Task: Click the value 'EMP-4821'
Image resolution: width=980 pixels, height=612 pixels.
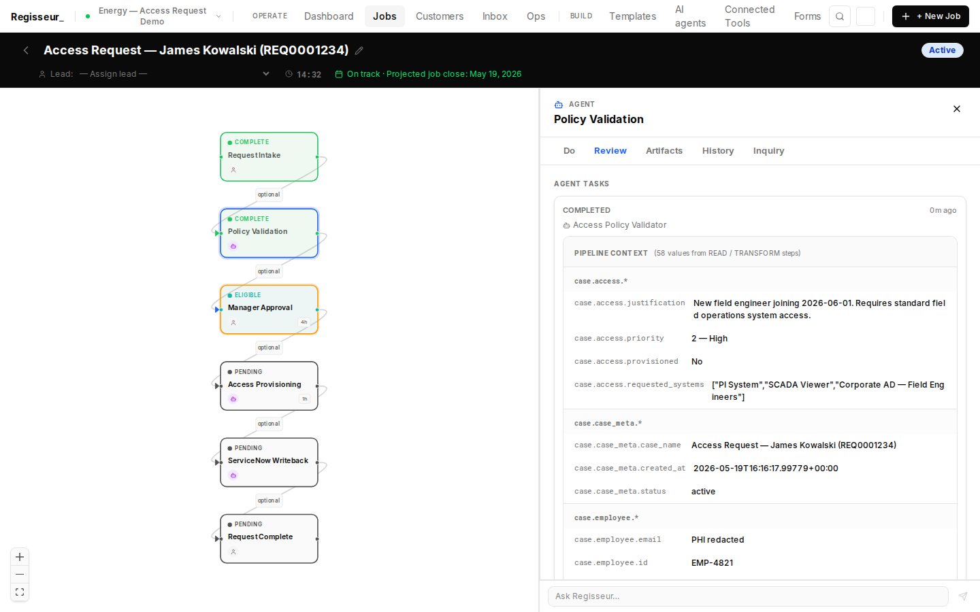Action: 712,563
